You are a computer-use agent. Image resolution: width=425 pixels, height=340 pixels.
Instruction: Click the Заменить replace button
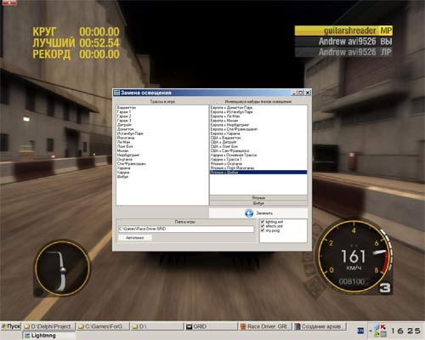(258, 213)
